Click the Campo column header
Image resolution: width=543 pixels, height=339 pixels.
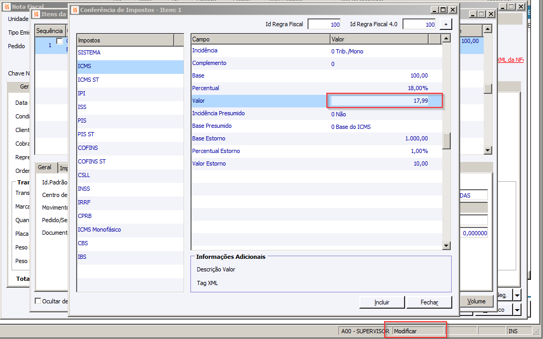click(260, 39)
